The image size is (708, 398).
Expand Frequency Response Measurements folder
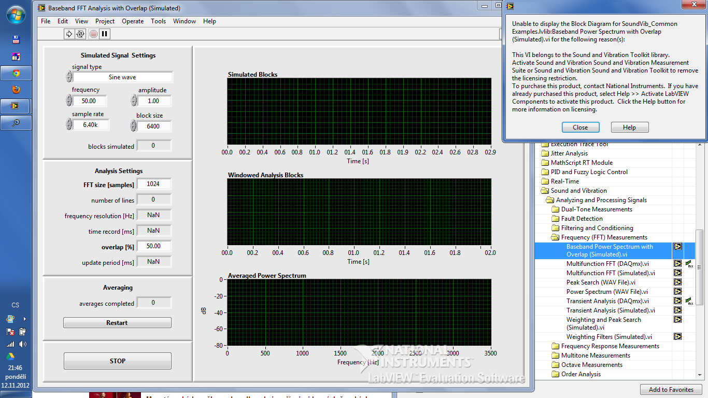pyautogui.click(x=555, y=346)
